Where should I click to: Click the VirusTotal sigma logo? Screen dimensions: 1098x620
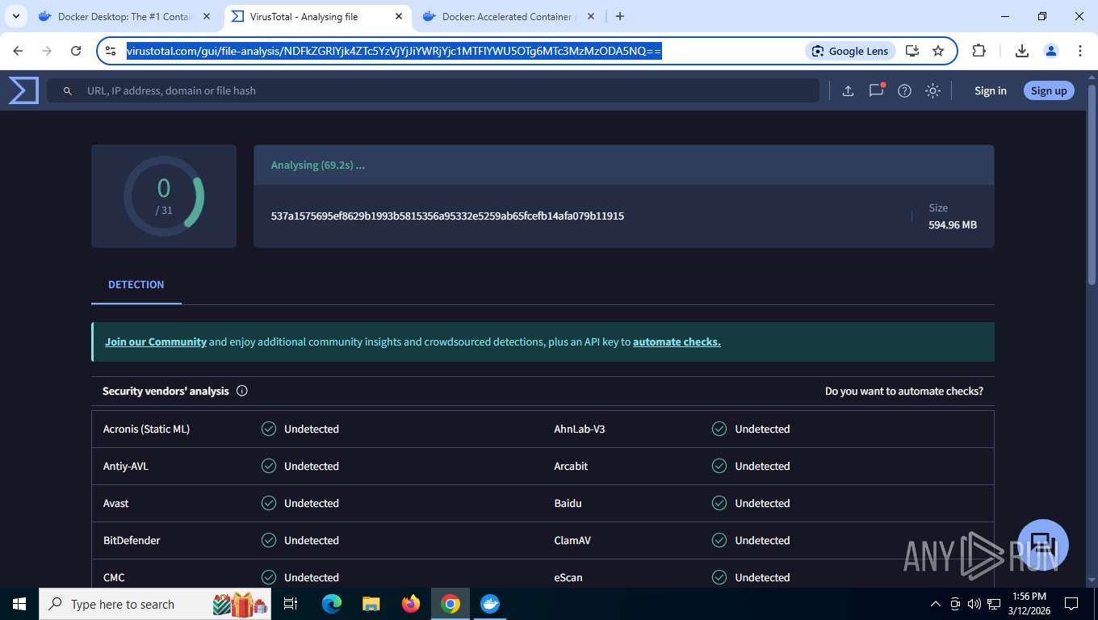(x=23, y=90)
